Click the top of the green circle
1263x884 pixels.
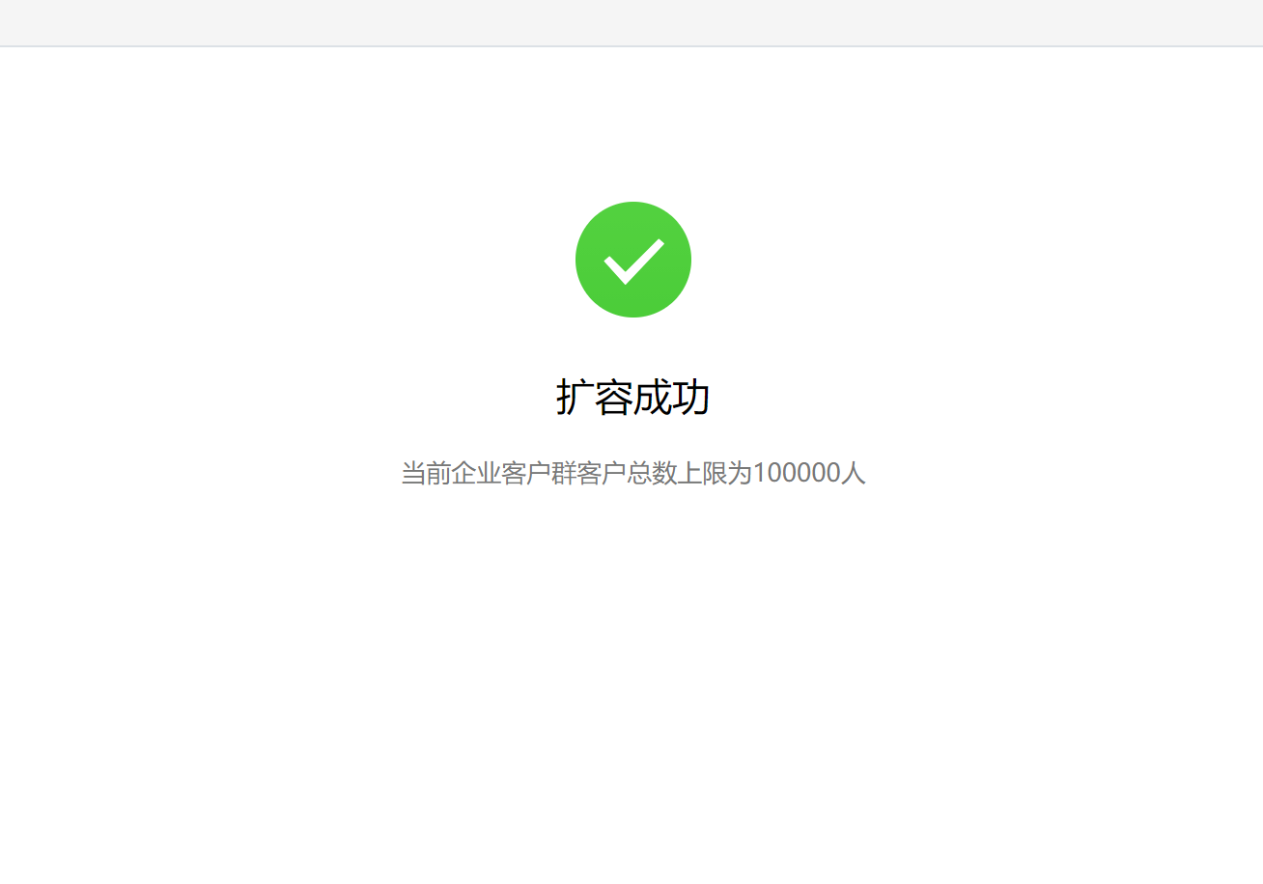(633, 205)
